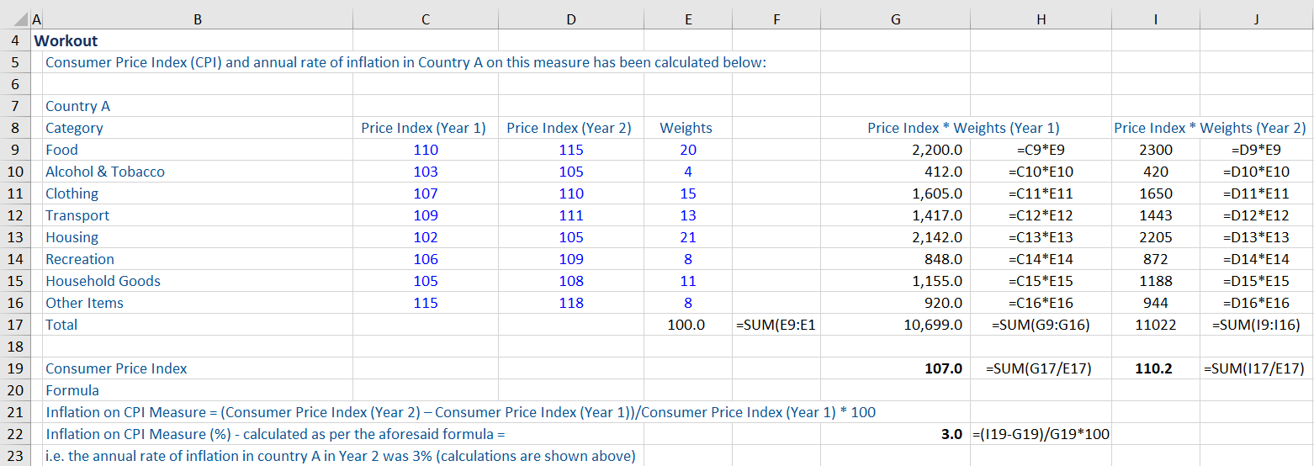Click the Year 1 total 10,699.0 cell

click(932, 325)
